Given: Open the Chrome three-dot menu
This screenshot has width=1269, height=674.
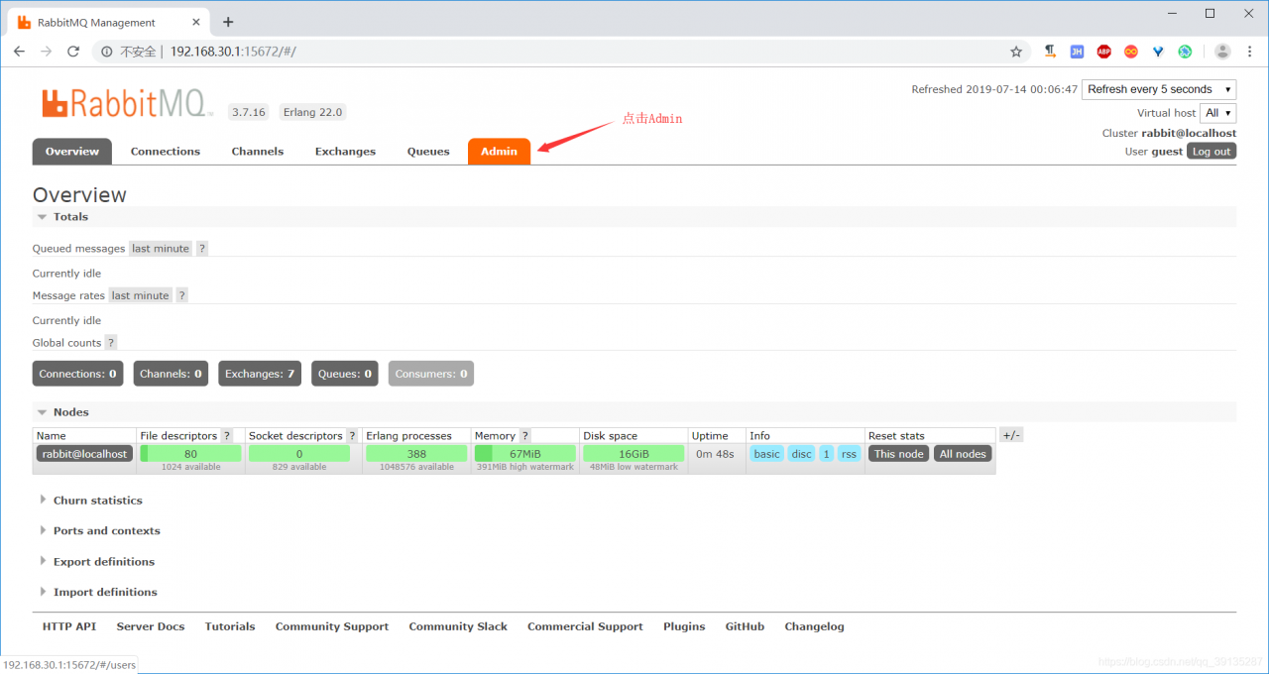Looking at the screenshot, I should [1249, 52].
